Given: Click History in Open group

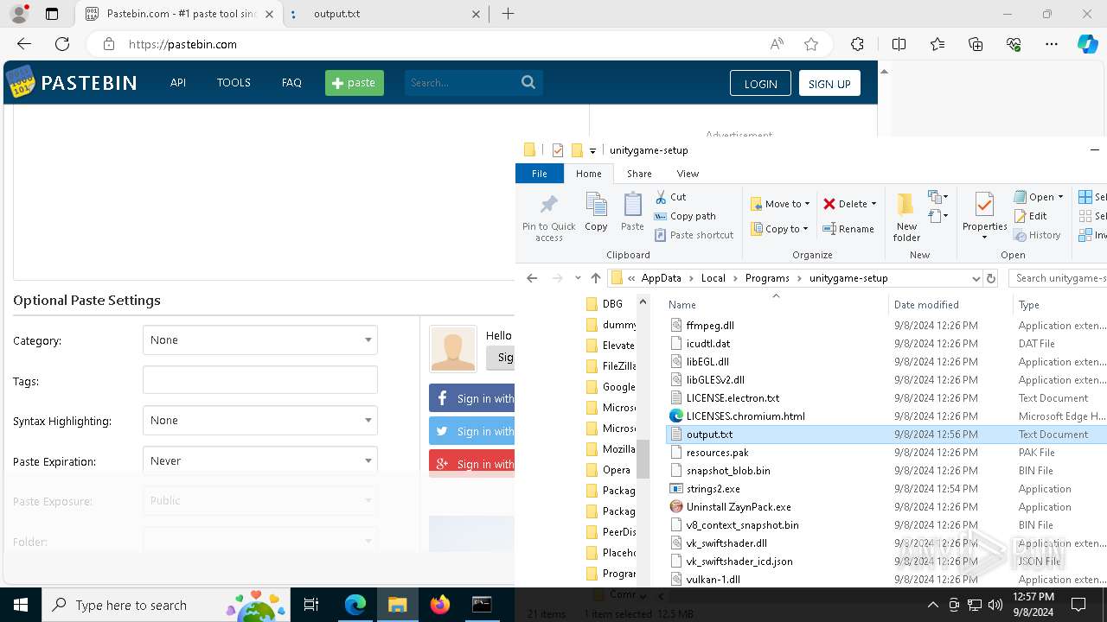Looking at the screenshot, I should click(1037, 235).
